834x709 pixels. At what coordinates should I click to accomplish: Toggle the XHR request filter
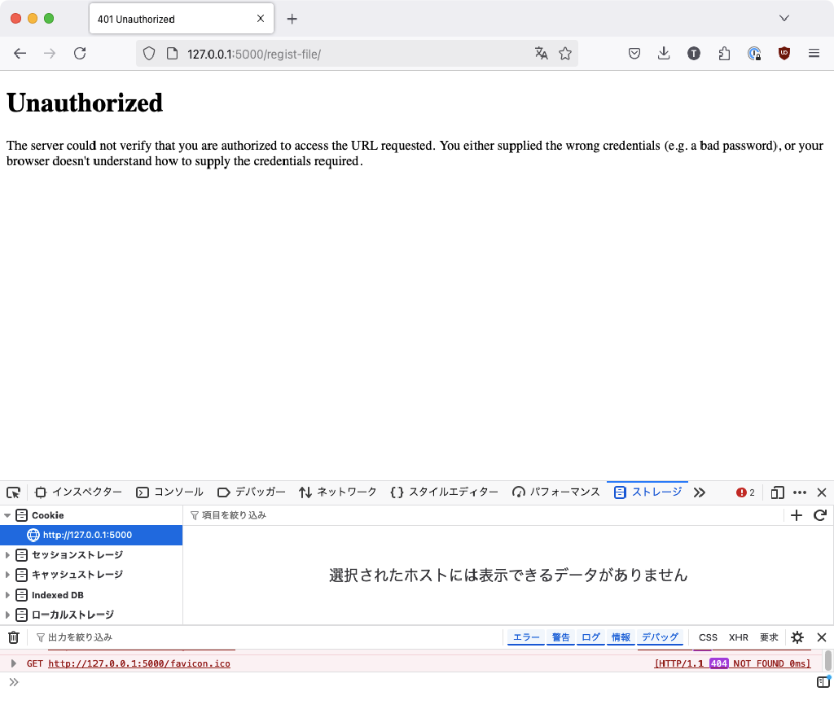738,637
